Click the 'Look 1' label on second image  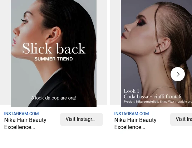click(131, 91)
